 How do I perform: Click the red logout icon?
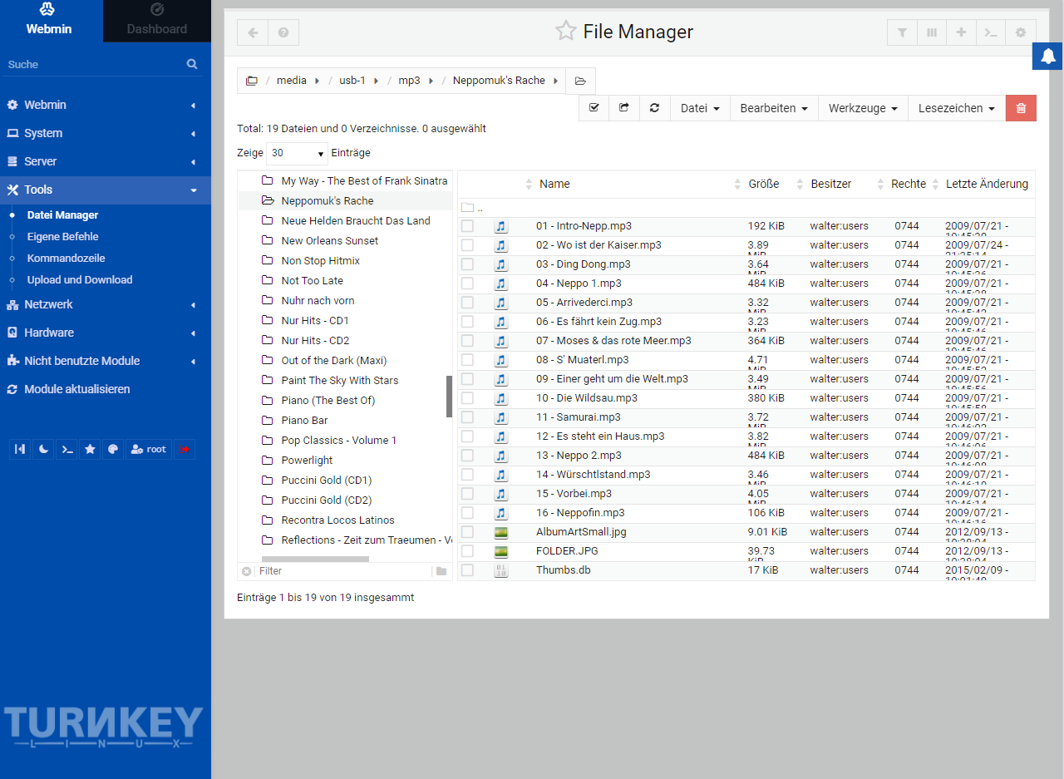point(185,449)
